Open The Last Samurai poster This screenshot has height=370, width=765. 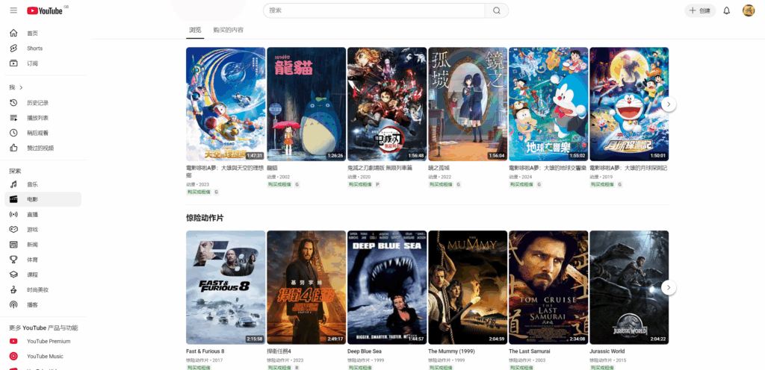click(x=548, y=287)
